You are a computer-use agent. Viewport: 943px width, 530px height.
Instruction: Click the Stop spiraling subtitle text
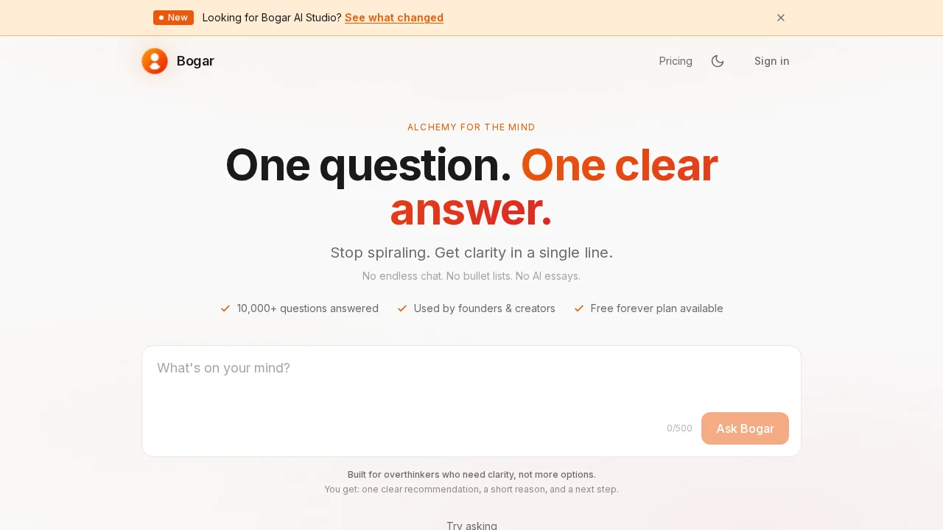click(x=471, y=252)
